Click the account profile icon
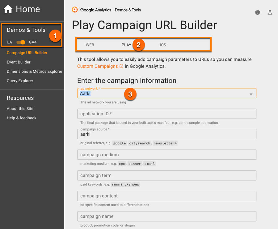The width and height of the screenshot is (278, 229). pos(270,12)
